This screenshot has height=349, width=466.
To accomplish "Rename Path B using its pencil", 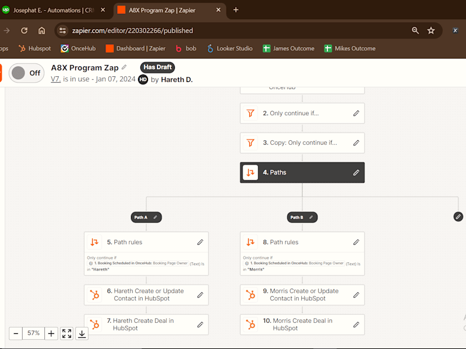I will [x=311, y=217].
